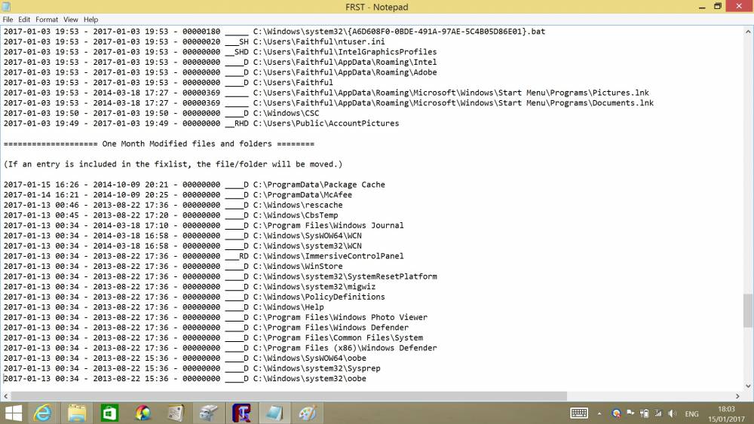Click the fixlist note sentence
The width and height of the screenshot is (754, 424).
pos(173,164)
